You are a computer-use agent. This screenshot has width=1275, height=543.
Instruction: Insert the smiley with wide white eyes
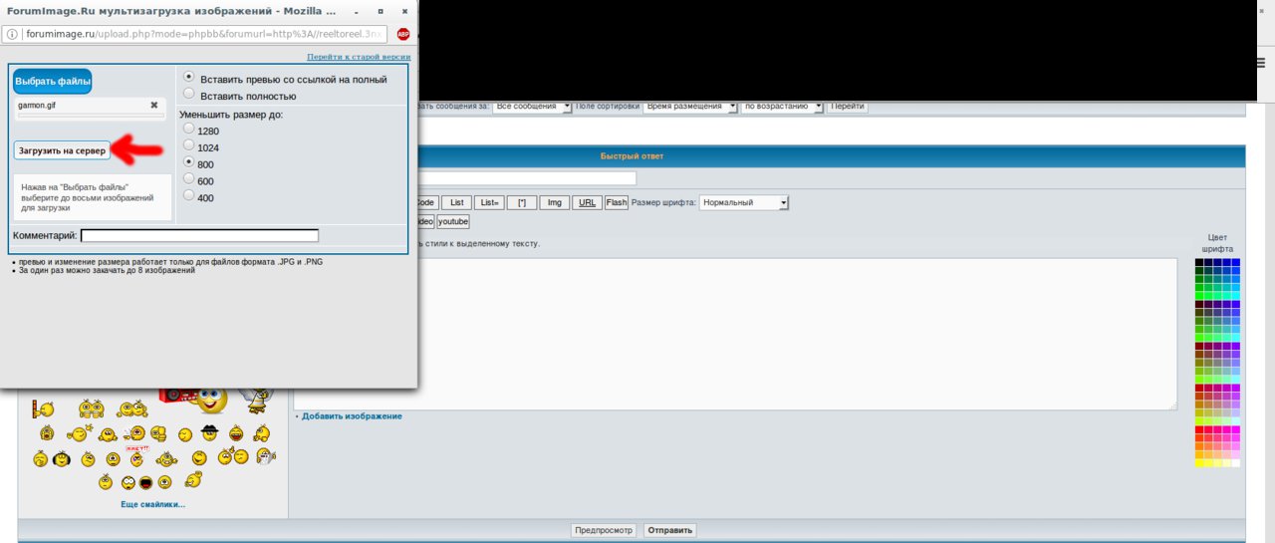point(128,483)
